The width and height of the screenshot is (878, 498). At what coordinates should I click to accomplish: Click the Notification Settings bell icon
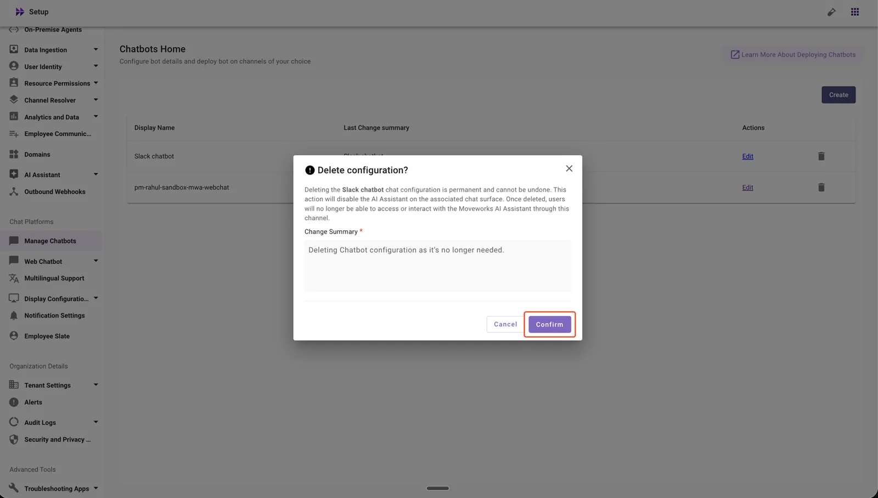[x=14, y=315]
